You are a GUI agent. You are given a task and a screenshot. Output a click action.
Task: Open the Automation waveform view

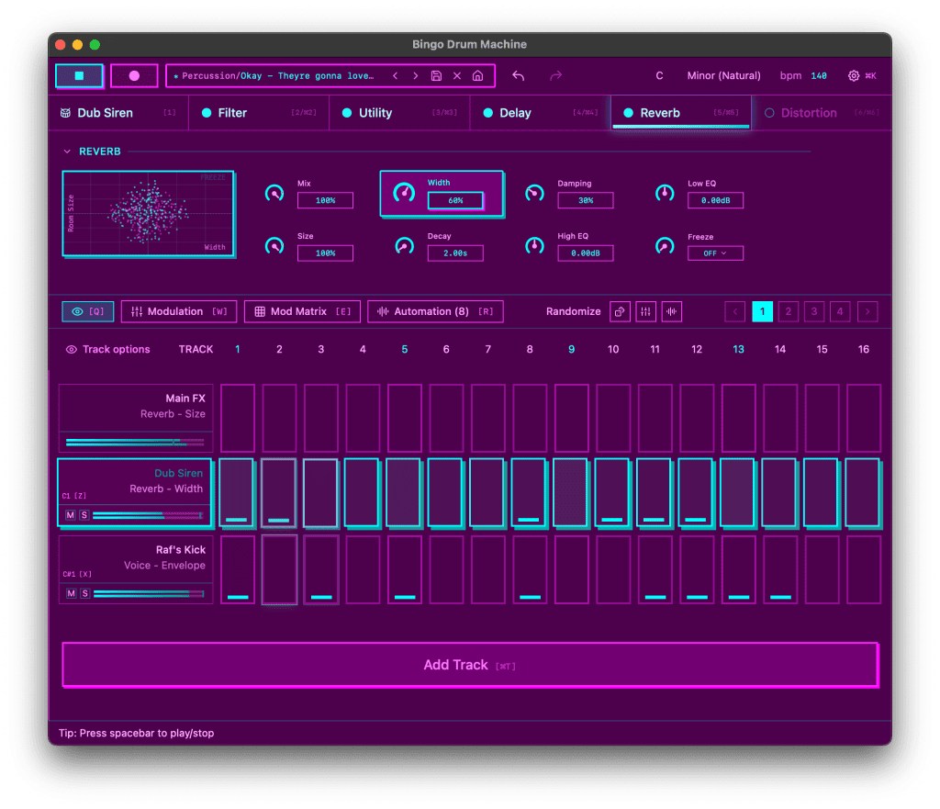[435, 311]
